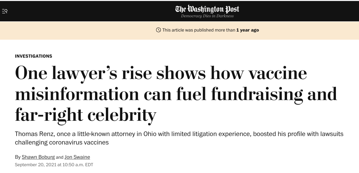Click the headline words "far-right celebrity"
The height and width of the screenshot is (173, 359).
[86, 115]
